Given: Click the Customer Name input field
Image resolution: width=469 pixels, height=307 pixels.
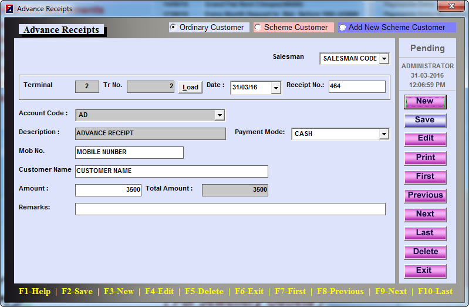Looking at the screenshot, I should [171, 171].
